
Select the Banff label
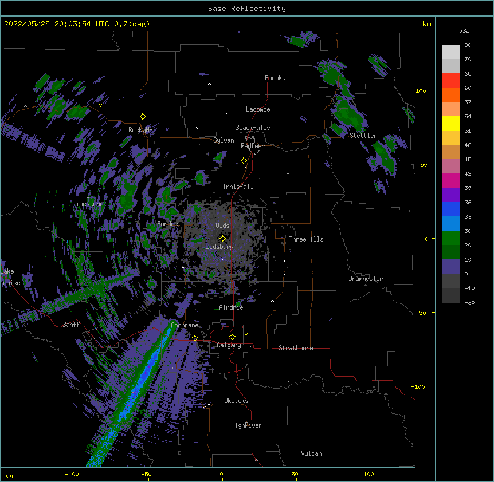(x=71, y=325)
